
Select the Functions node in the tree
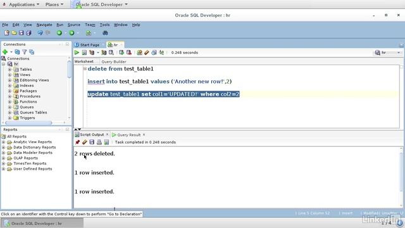[x=28, y=101]
